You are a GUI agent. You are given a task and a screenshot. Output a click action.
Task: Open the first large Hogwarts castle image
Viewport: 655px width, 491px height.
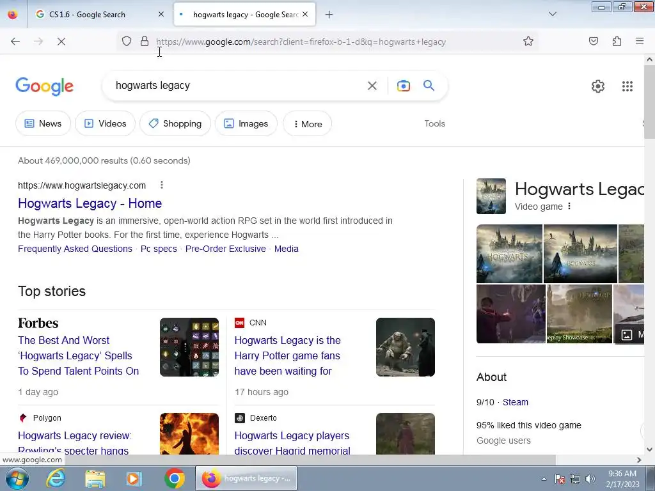pos(509,254)
